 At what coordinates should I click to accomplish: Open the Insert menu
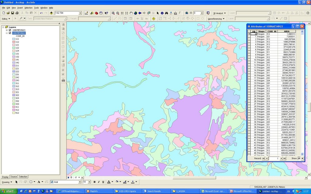(20, 8)
